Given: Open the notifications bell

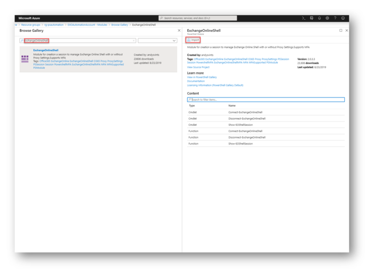Looking at the screenshot, I should tap(319, 18).
